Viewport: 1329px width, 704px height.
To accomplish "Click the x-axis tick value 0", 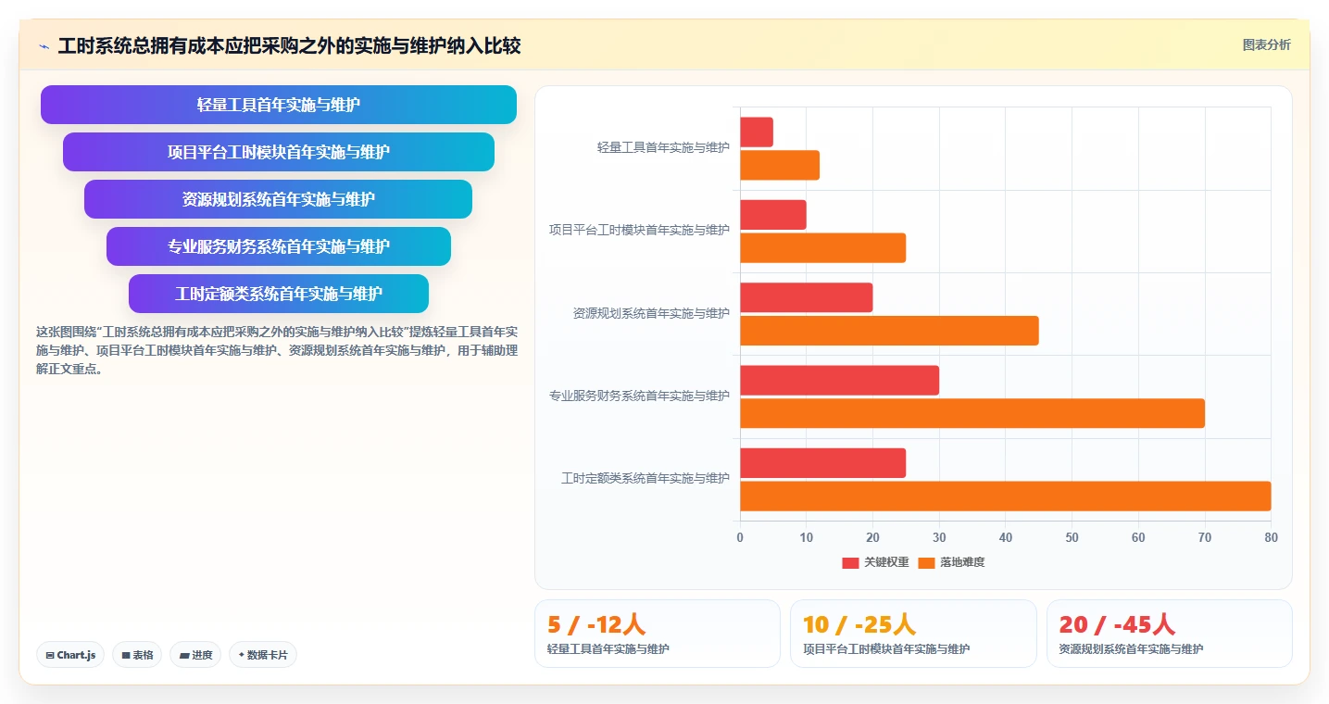I will coord(740,537).
